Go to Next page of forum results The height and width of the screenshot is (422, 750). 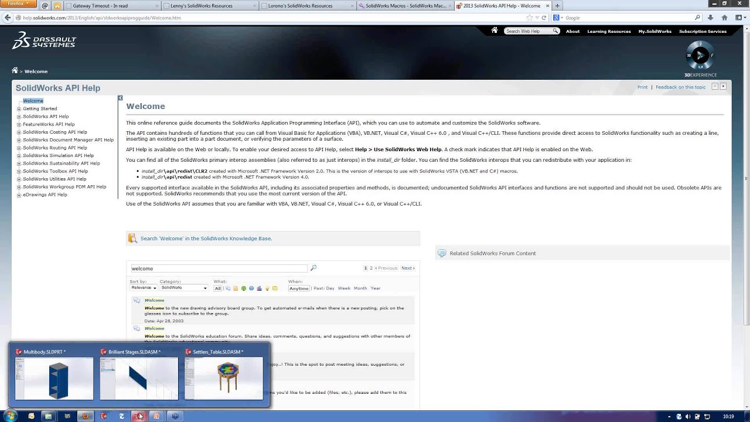(408, 268)
